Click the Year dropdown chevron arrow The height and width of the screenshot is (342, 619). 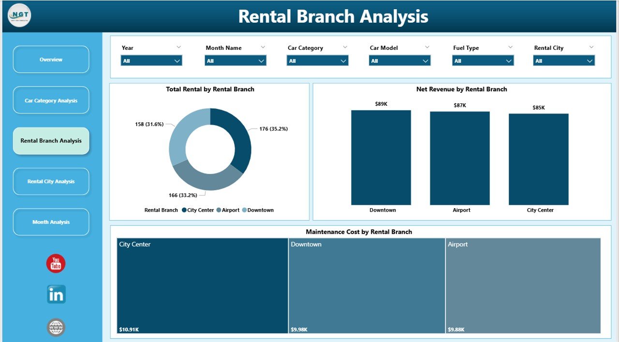tap(179, 47)
